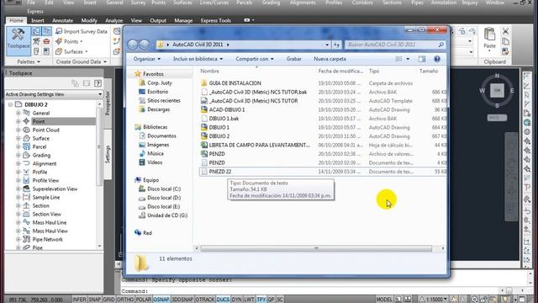Sort files by Tipo column

(374, 71)
